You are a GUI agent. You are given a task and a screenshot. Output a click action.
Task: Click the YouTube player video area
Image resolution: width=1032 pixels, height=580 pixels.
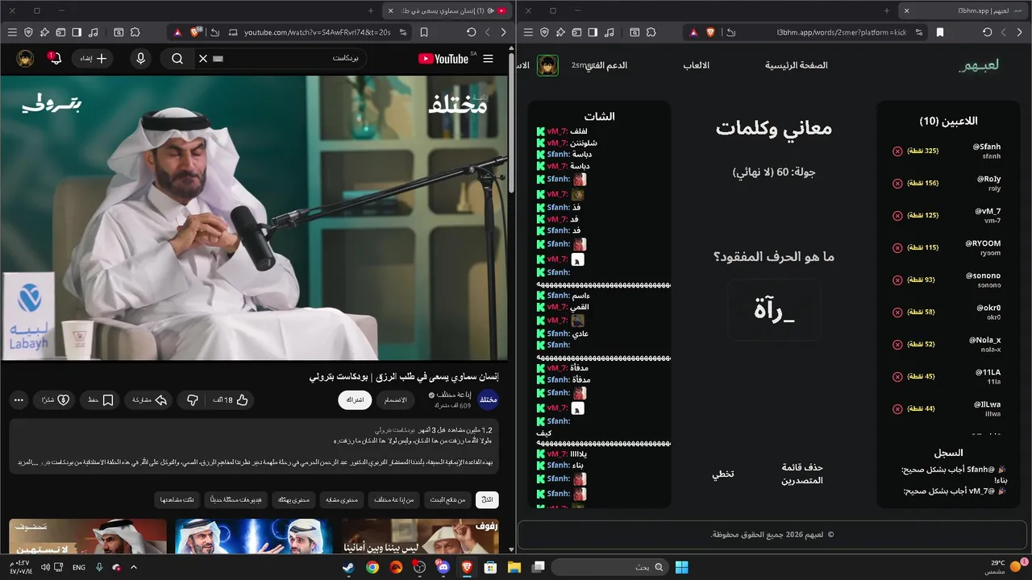tap(254, 217)
